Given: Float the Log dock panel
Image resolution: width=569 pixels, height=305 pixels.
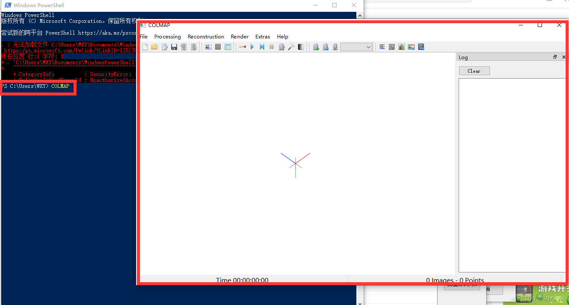Looking at the screenshot, I should point(555,57).
